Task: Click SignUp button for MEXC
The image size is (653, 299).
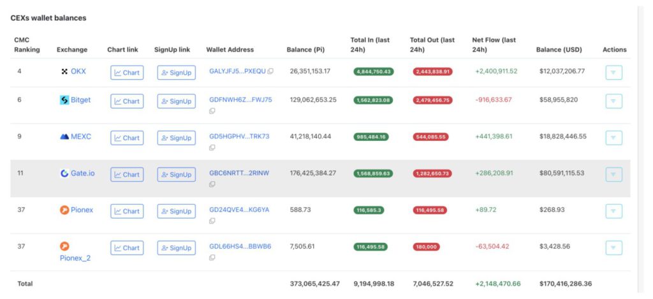Action: pos(176,138)
